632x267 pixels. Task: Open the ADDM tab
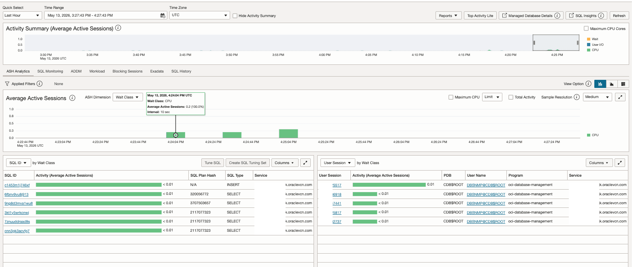pos(76,71)
